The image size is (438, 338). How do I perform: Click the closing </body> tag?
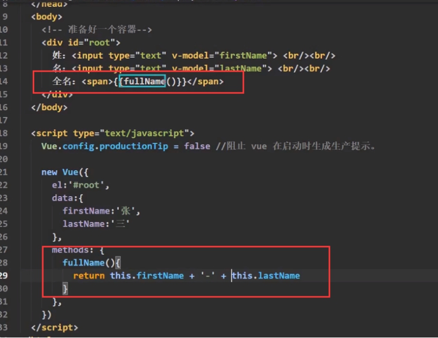[49, 107]
